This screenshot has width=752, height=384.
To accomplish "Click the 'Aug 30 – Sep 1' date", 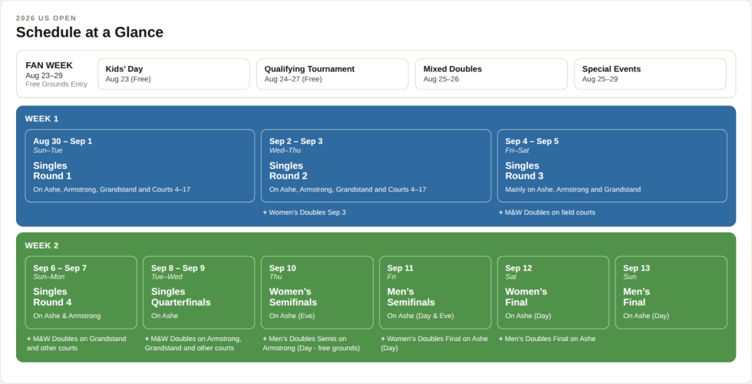I will click(x=62, y=141).
